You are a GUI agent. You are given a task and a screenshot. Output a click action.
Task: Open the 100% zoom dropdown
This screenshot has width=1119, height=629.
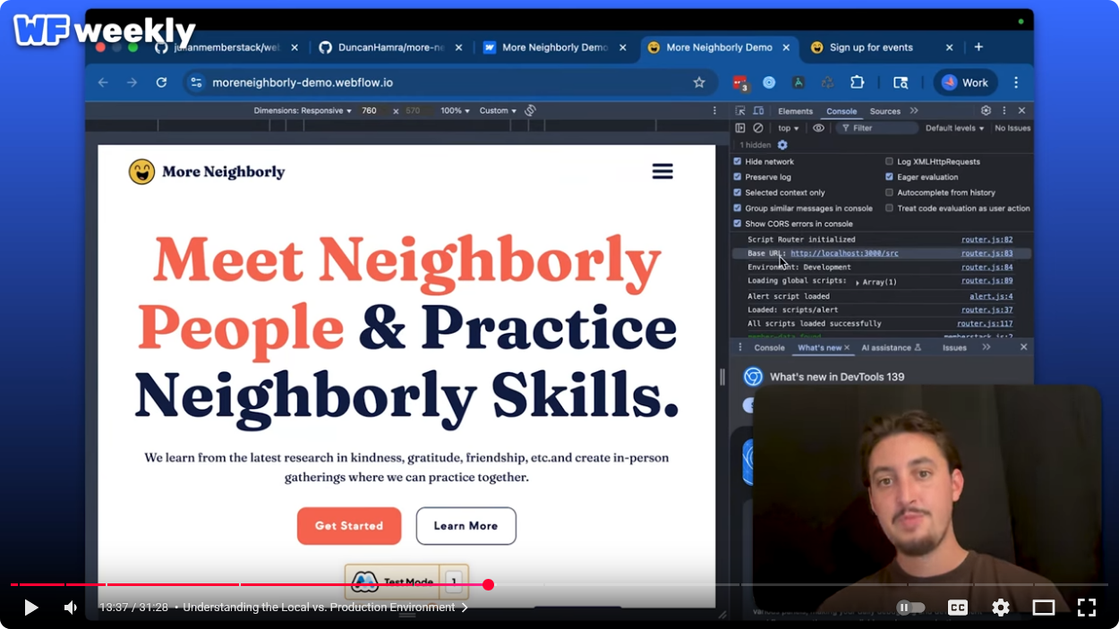tap(455, 111)
